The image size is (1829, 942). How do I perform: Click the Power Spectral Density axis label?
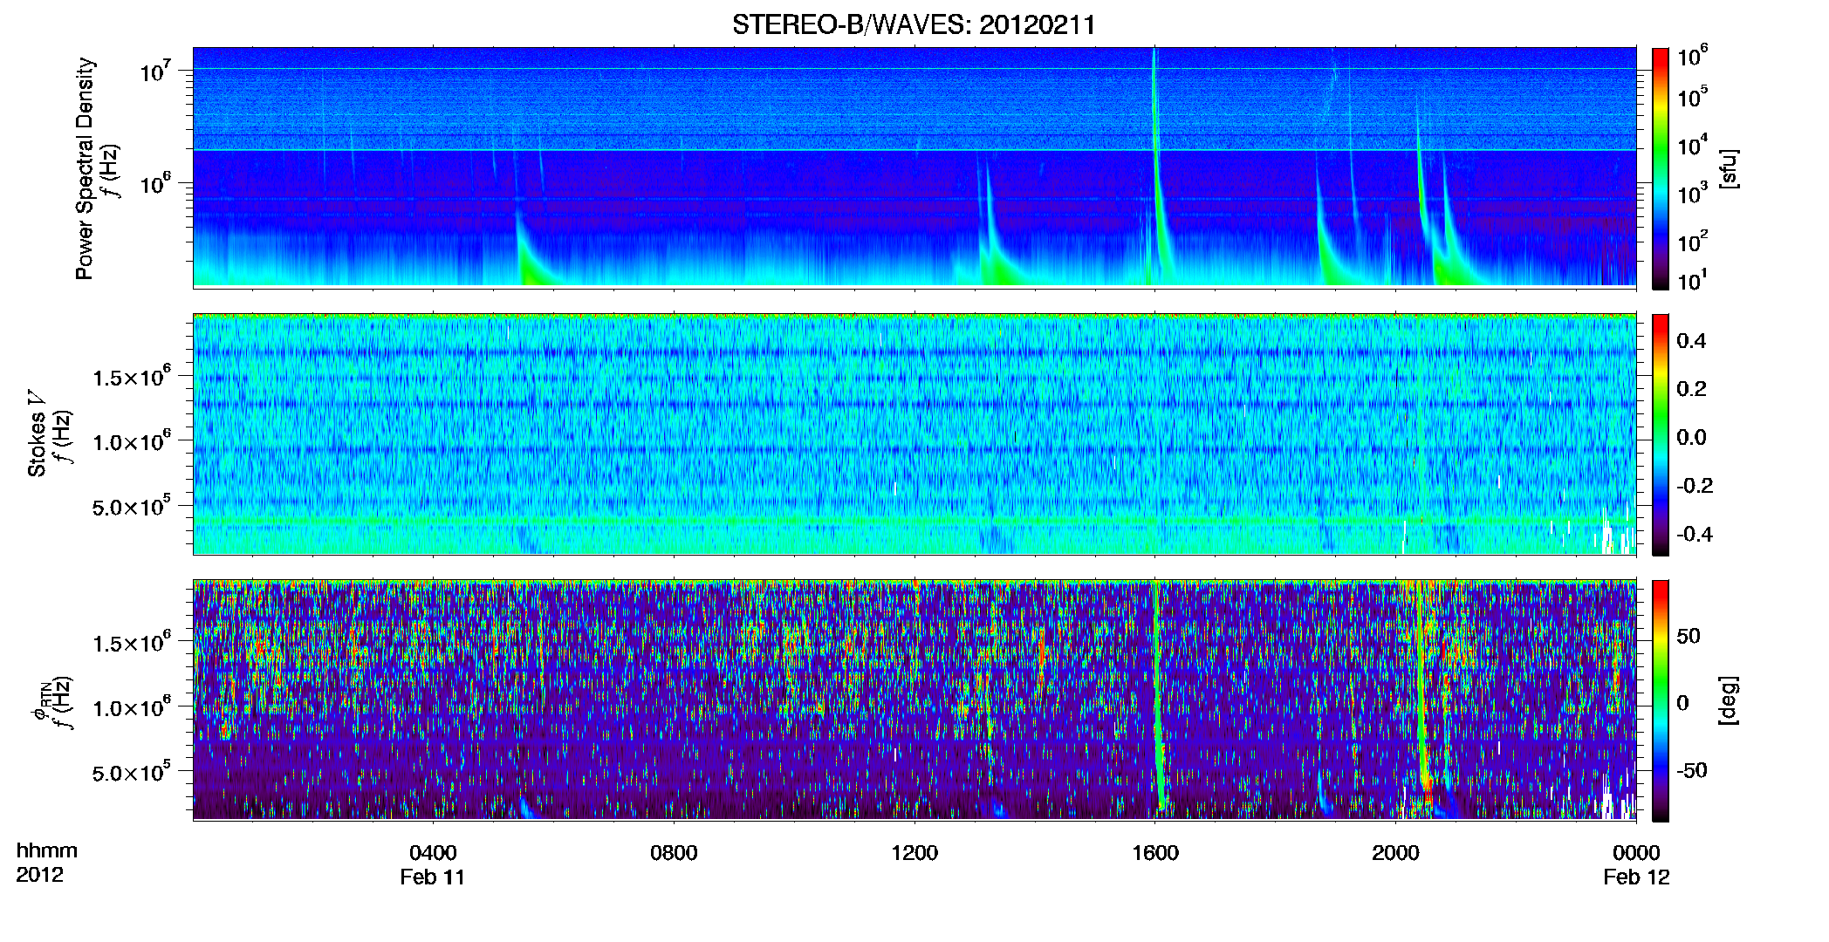[85, 168]
